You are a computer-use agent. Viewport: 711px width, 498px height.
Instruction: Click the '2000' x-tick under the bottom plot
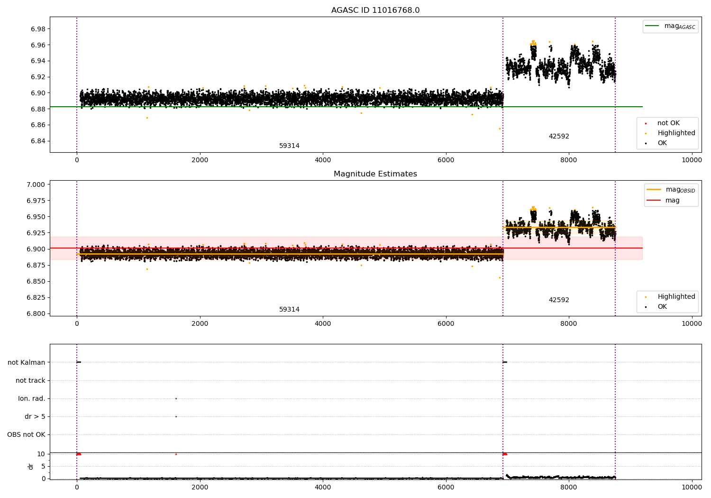pyautogui.click(x=200, y=487)
